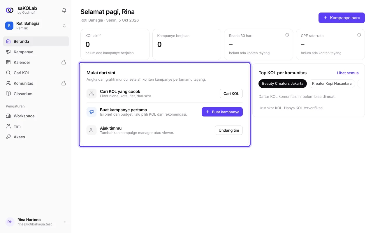Screen dimensions: 373x233
Task: Go to Beranda in the sidebar
Action: [x=36, y=41]
